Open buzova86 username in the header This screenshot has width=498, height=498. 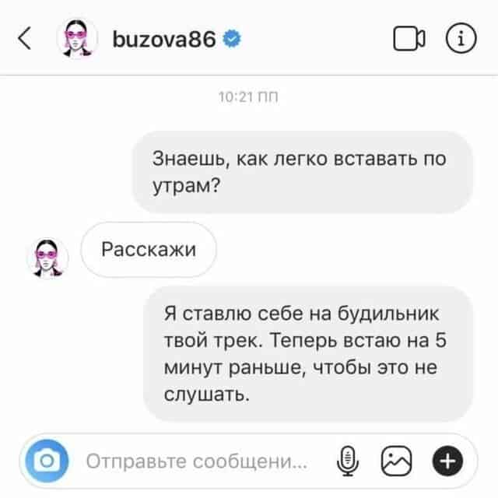[164, 39]
